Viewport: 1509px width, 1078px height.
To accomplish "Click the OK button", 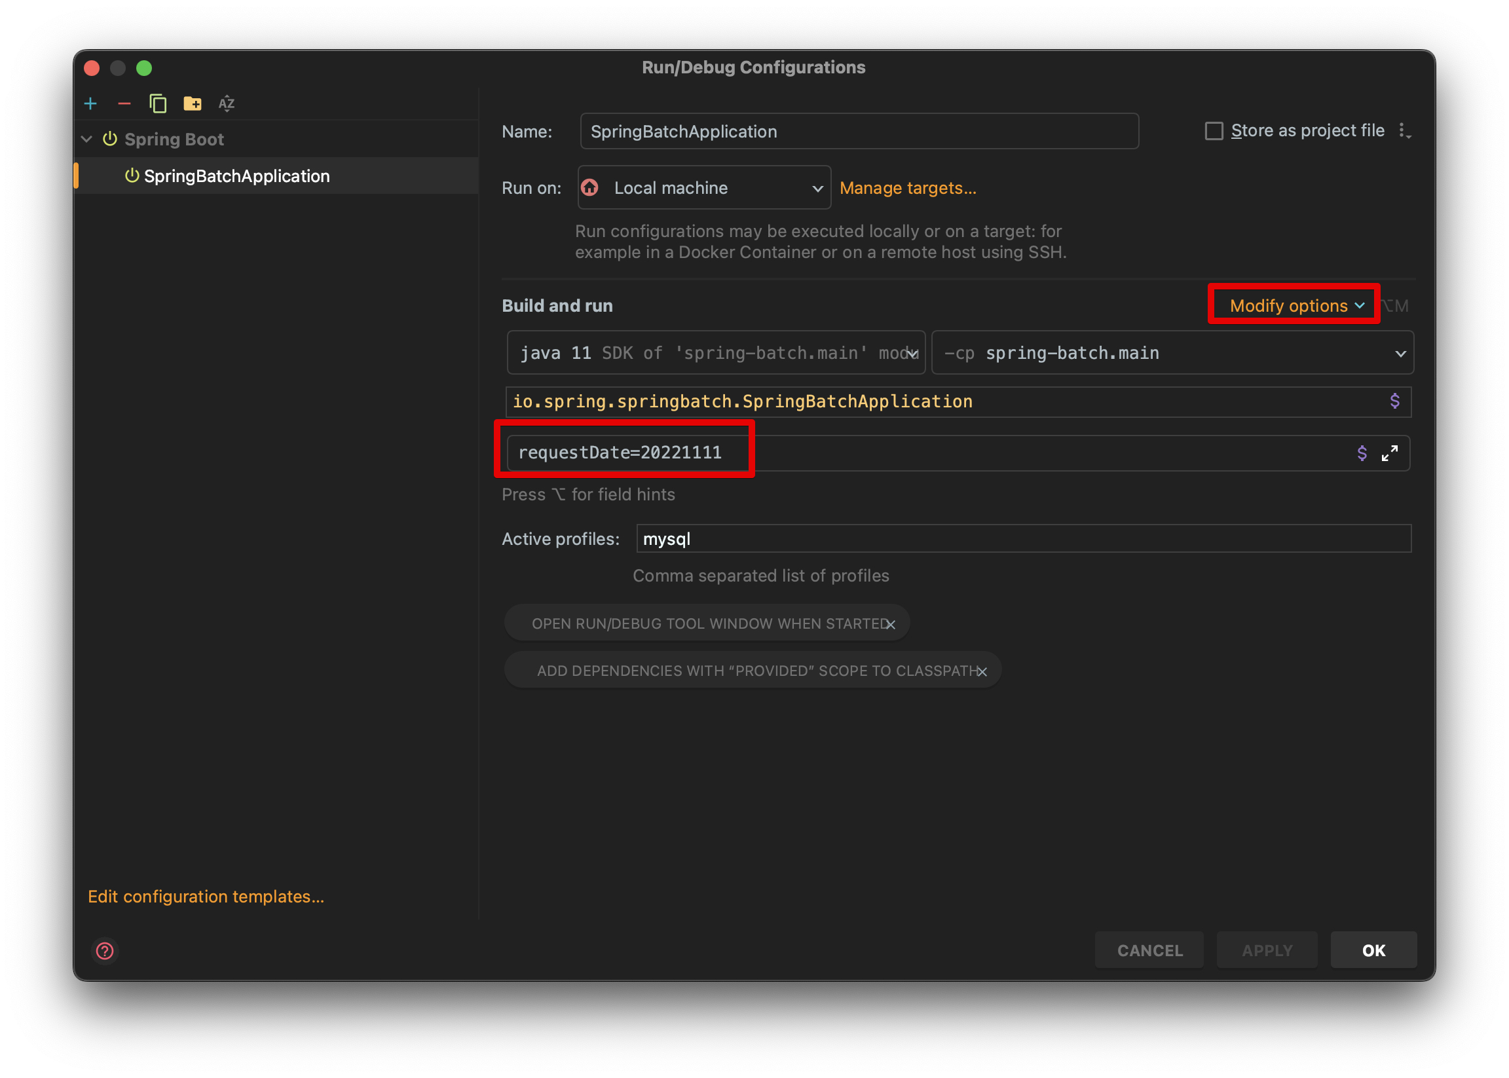I will click(x=1373, y=950).
